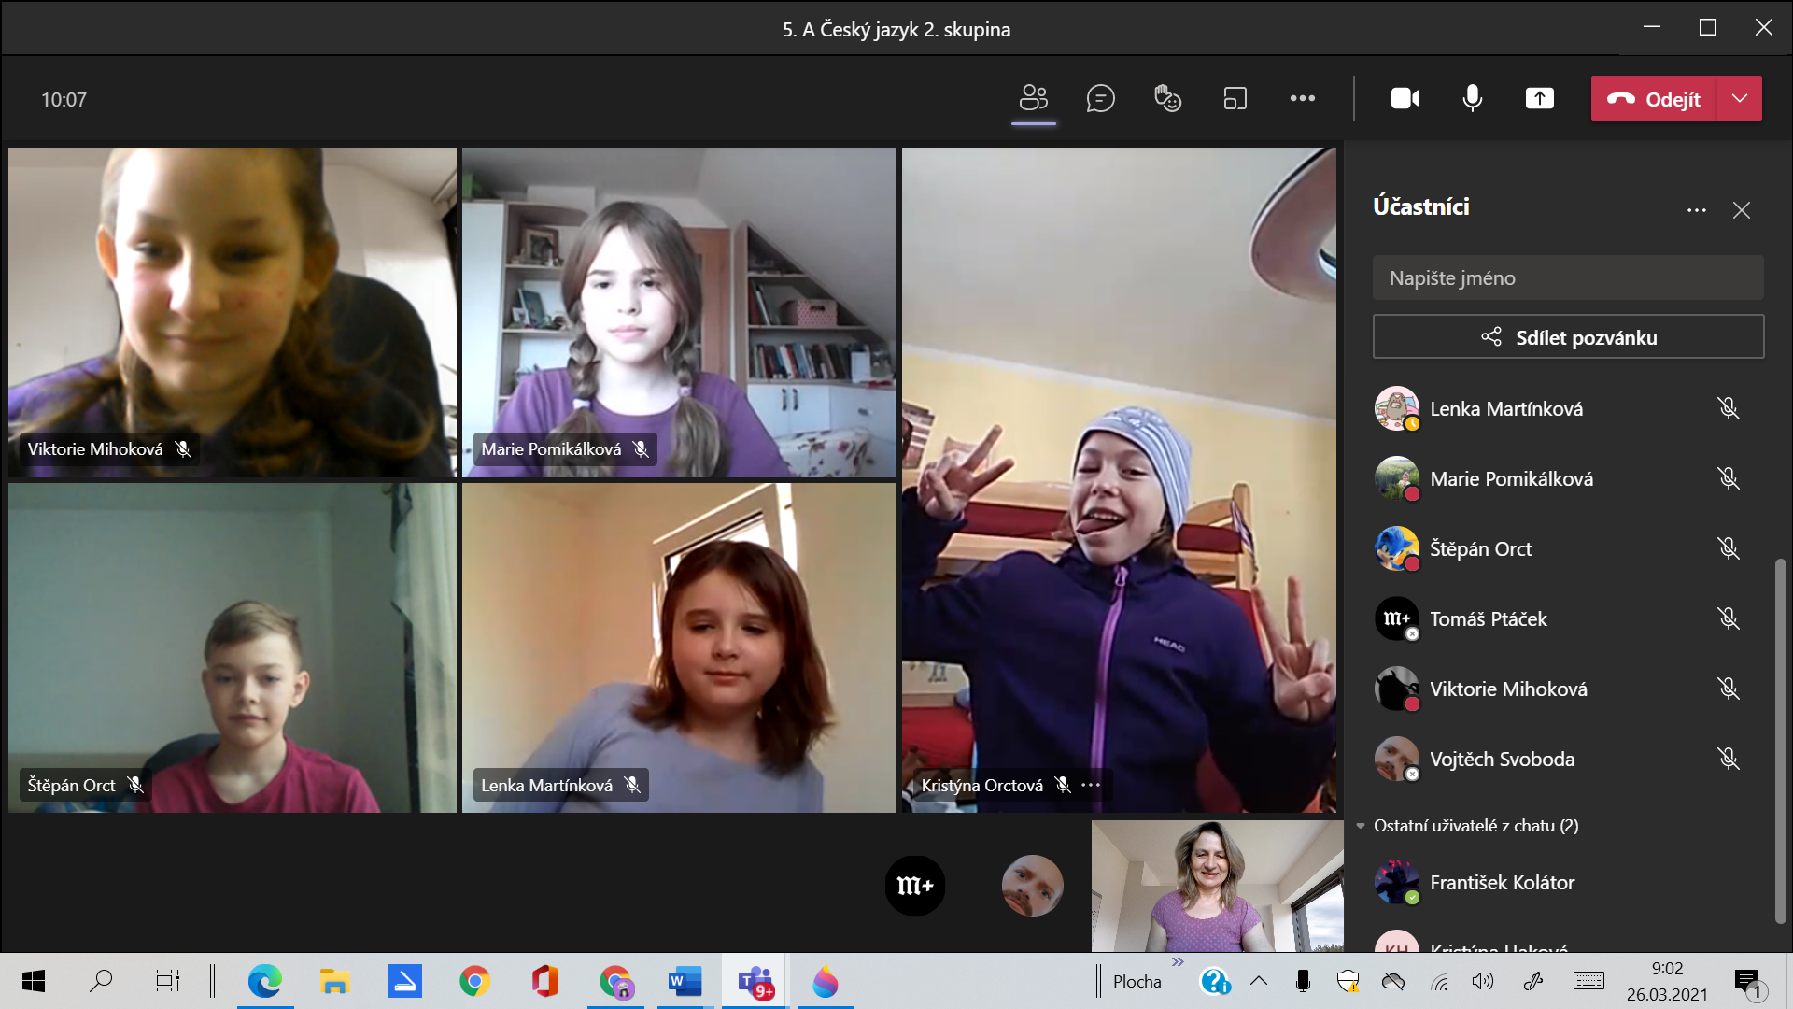The image size is (1793, 1009).
Task: Click the share content icon
Action: (x=1539, y=98)
